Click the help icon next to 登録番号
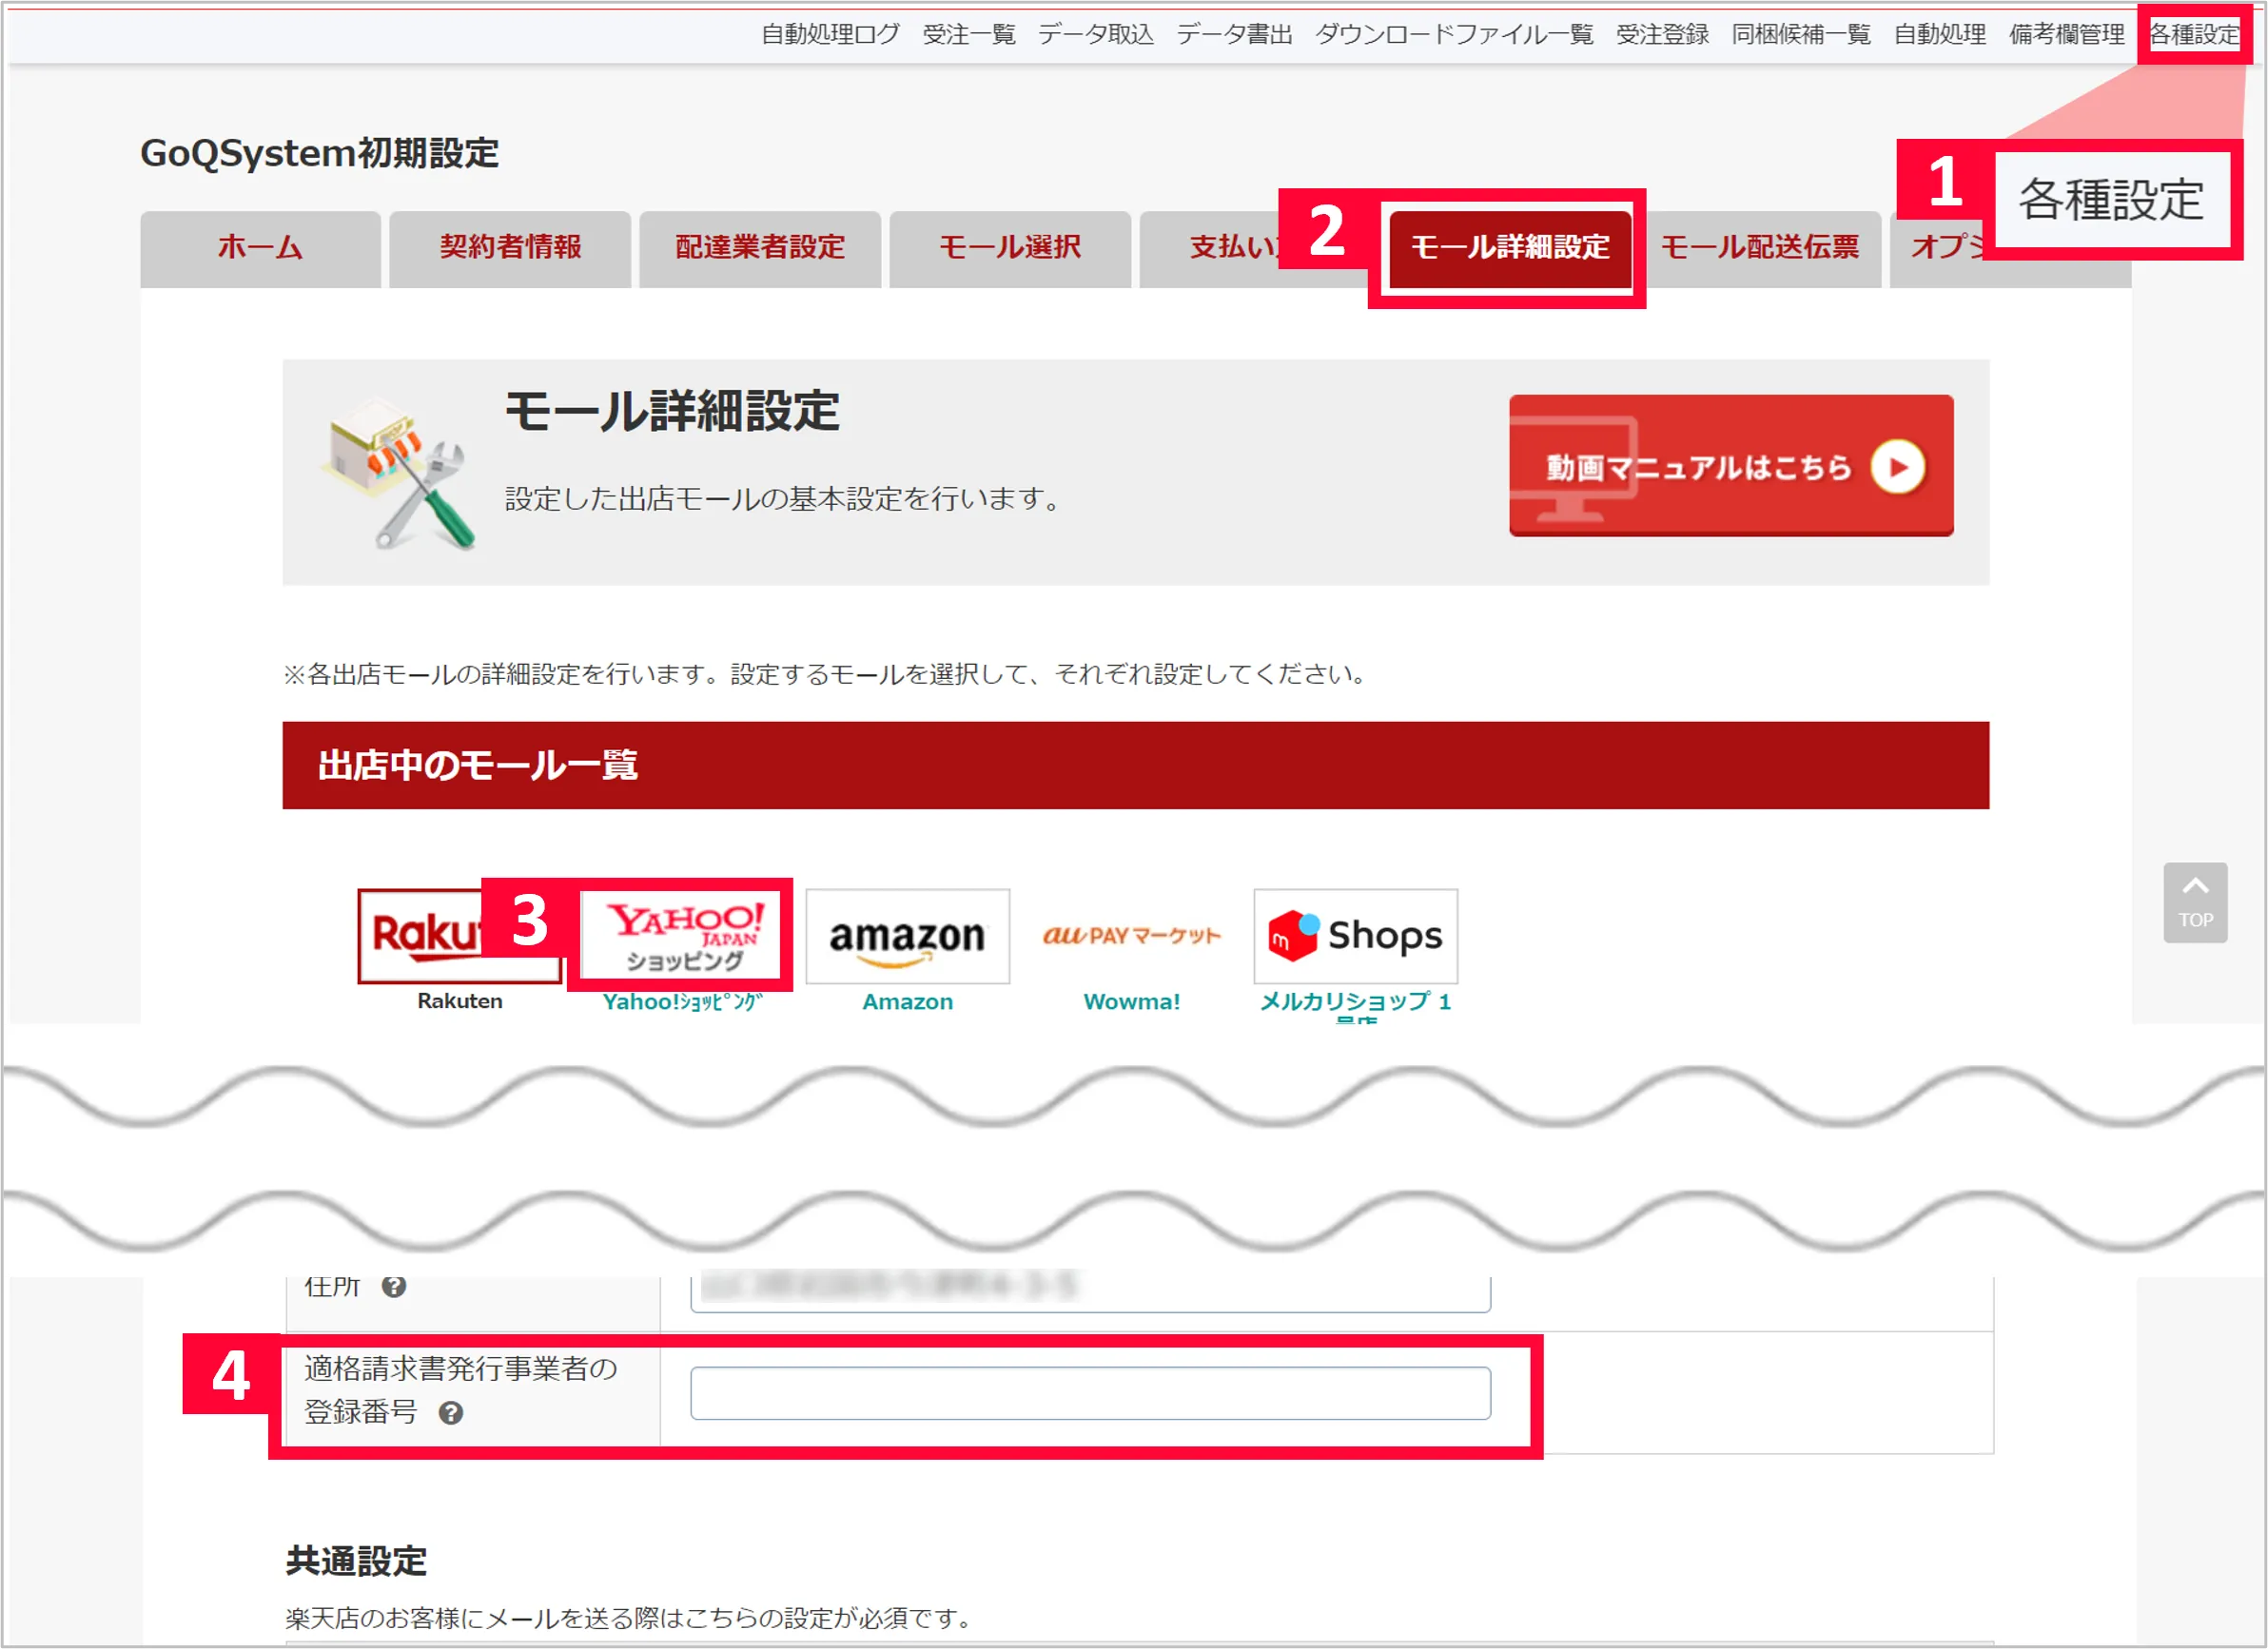The image size is (2268, 1649). click(451, 1413)
